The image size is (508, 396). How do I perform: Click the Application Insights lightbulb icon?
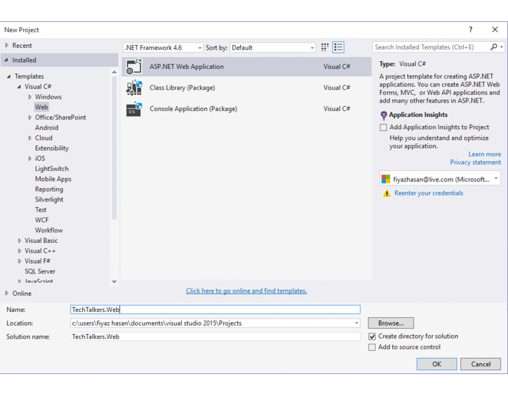384,115
